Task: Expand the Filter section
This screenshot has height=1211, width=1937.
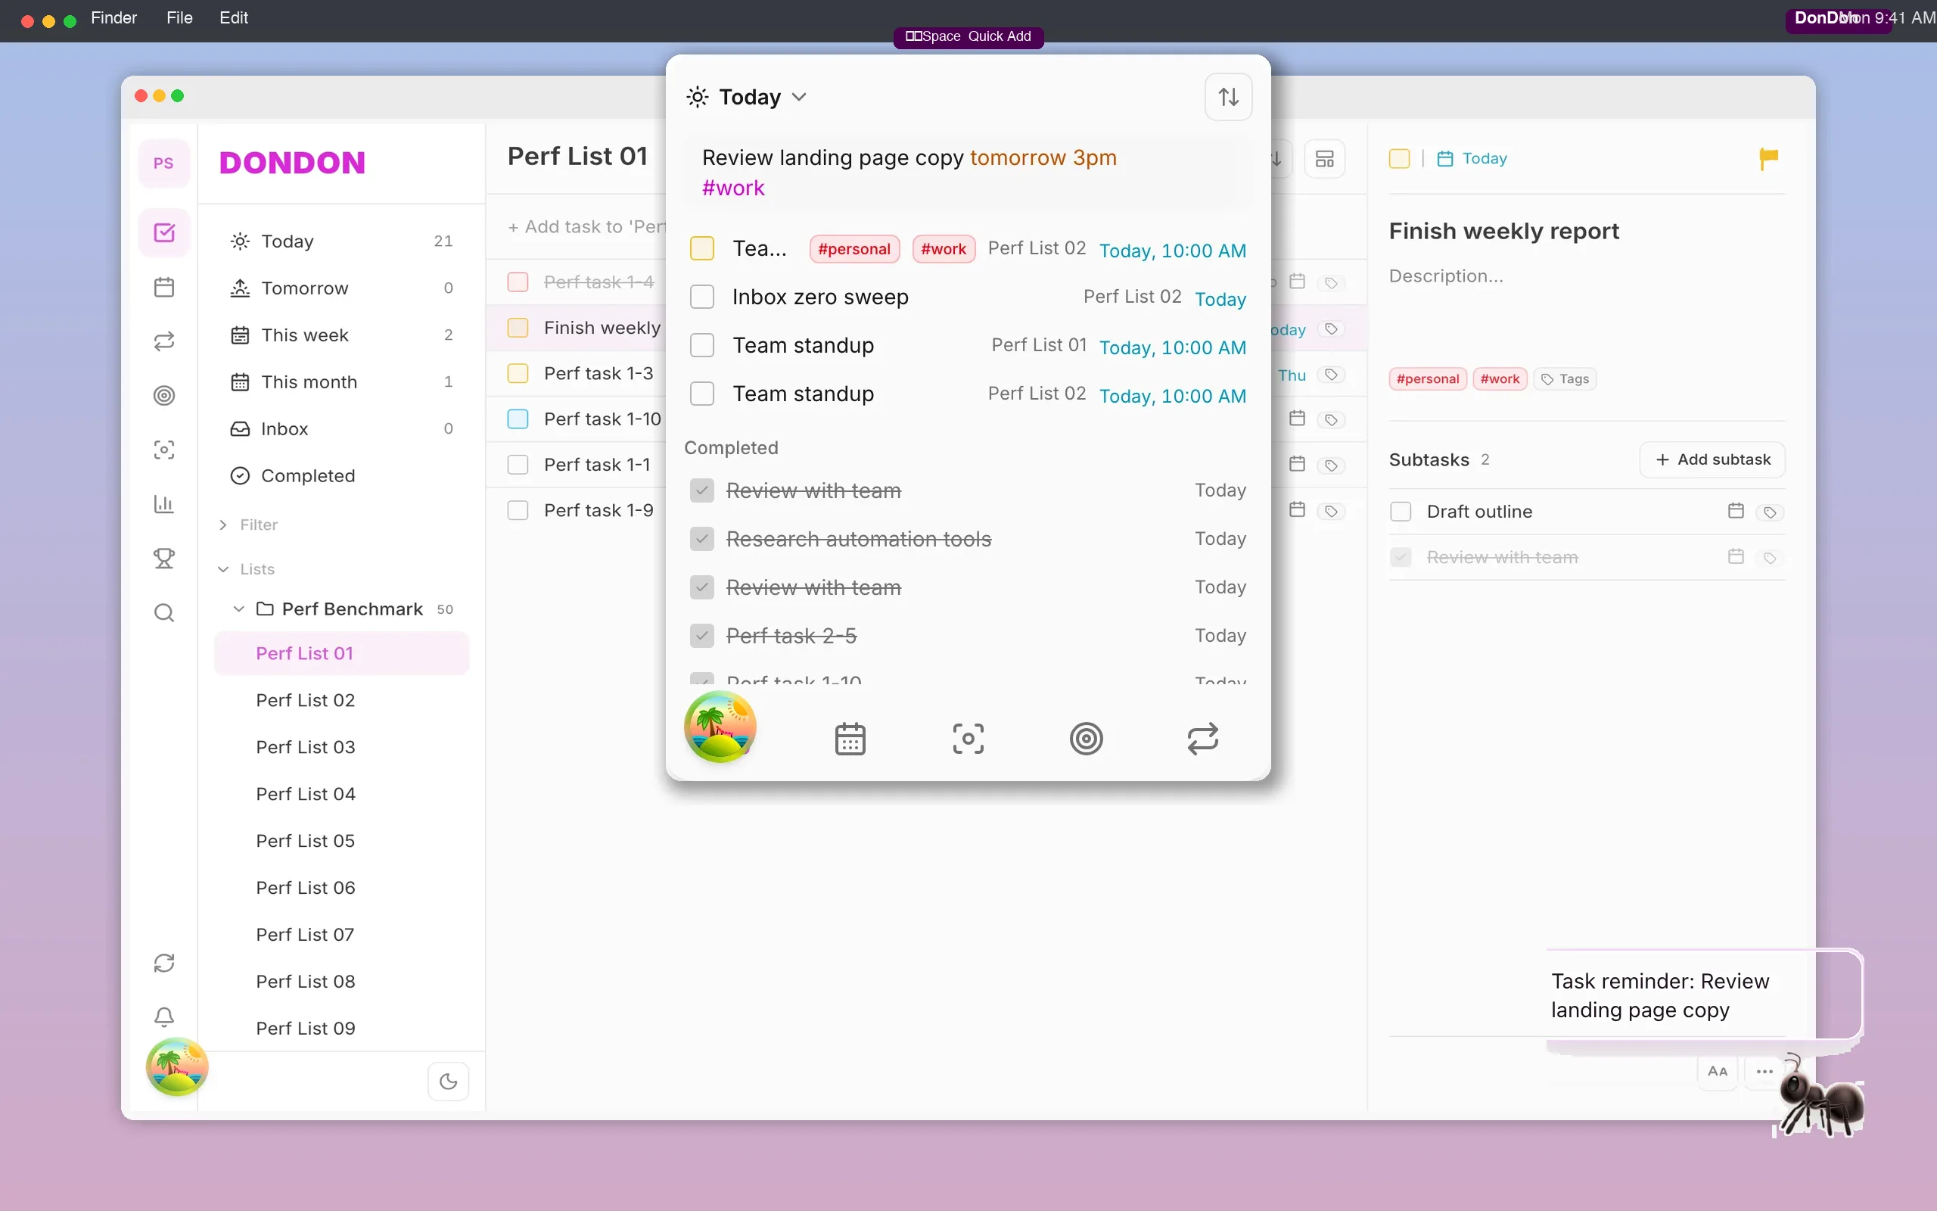Action: (x=248, y=525)
